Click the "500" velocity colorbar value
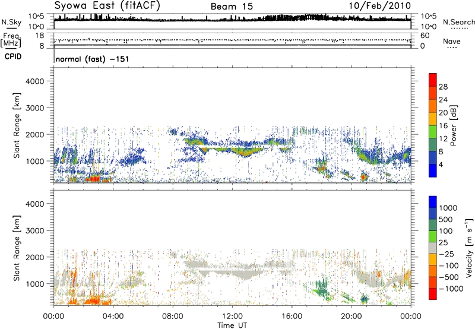Image resolution: width=475 pixels, height=329 pixels. [446, 220]
